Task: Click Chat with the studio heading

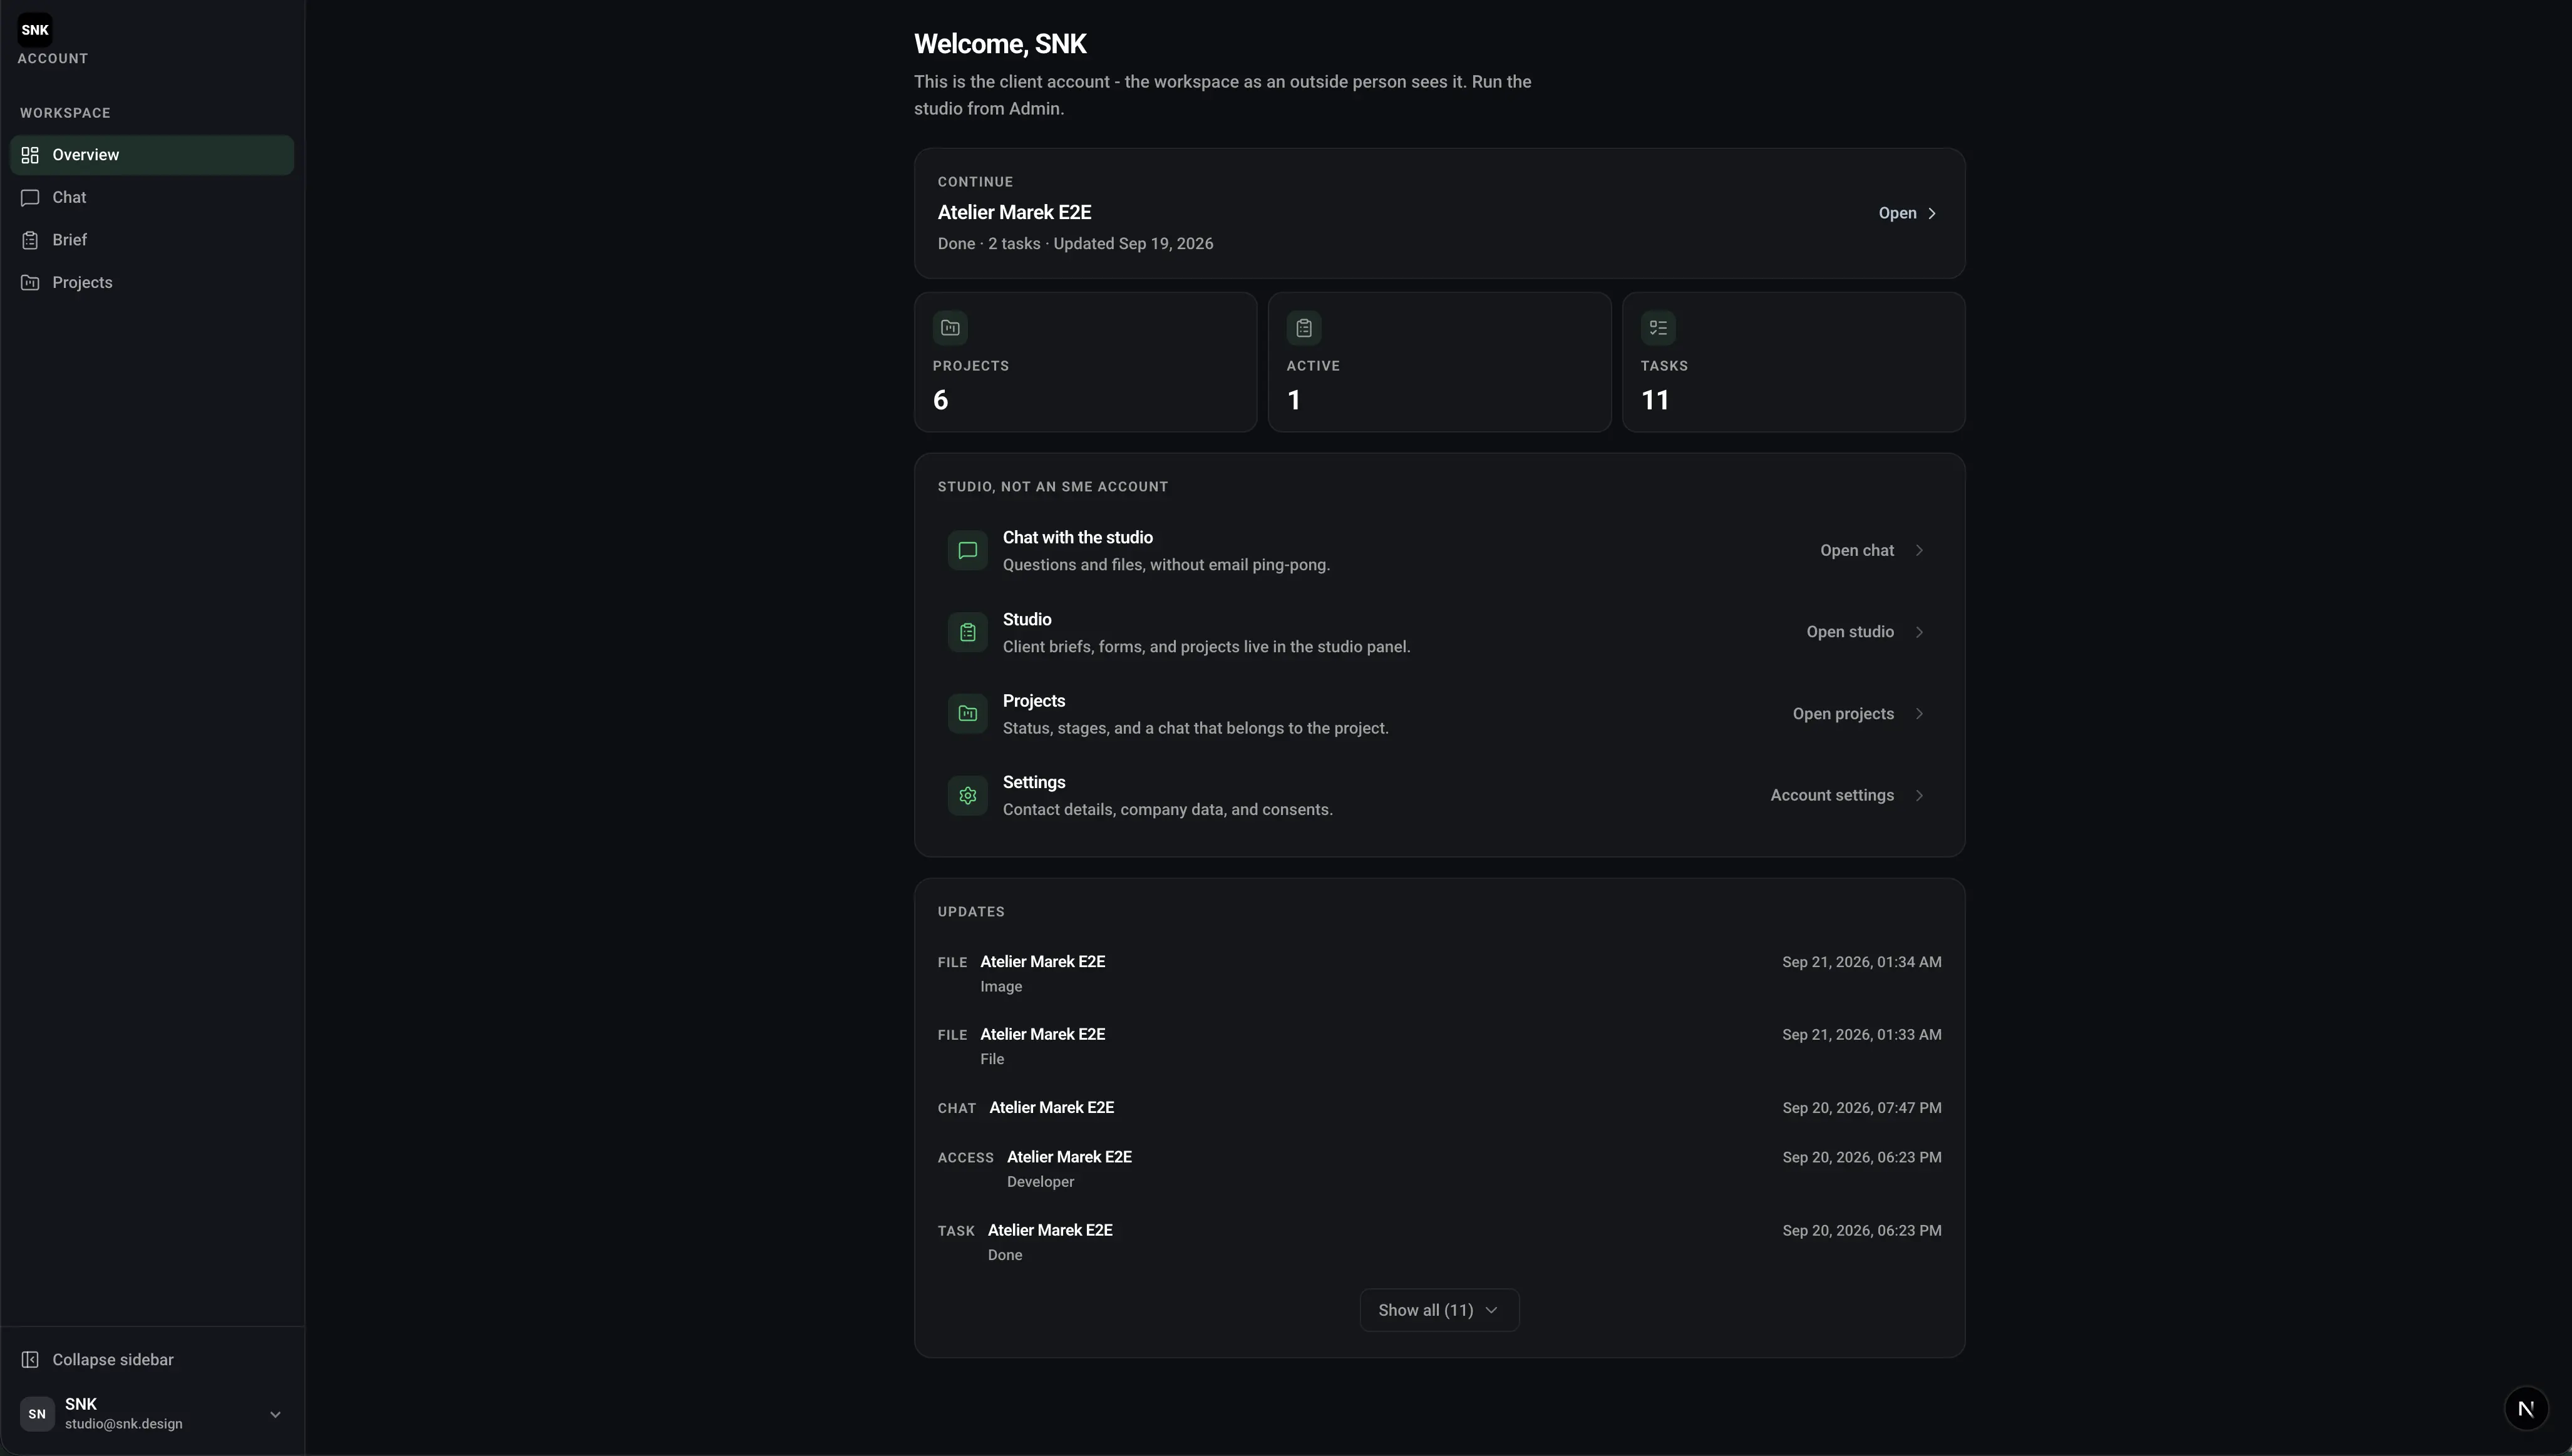Action: point(1077,538)
